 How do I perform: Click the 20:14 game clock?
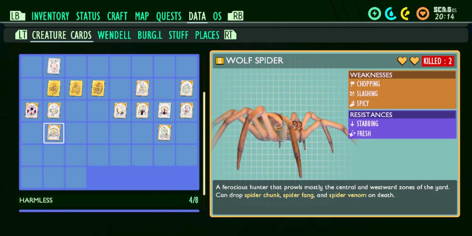point(445,17)
